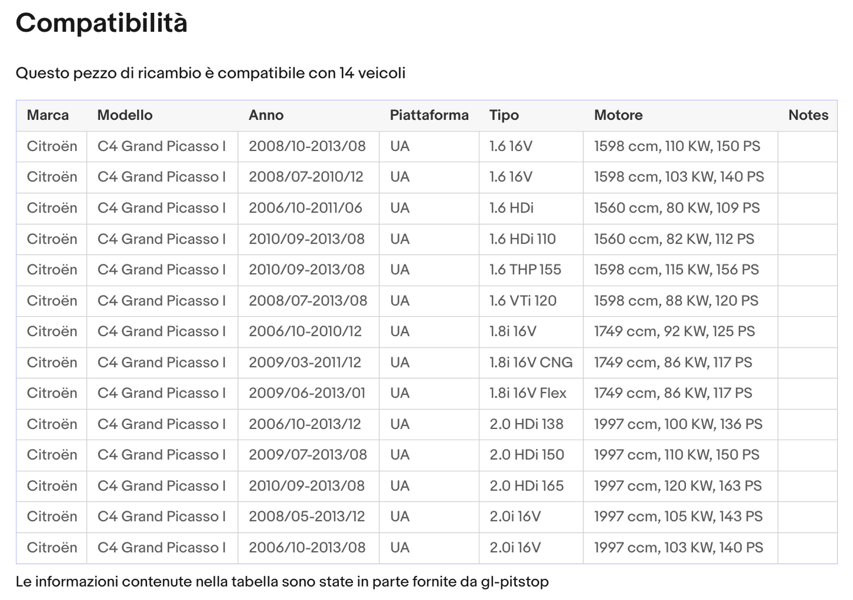Click the gl-pitstop attribution text
Screen dimensions: 853x600
[x=282, y=582]
